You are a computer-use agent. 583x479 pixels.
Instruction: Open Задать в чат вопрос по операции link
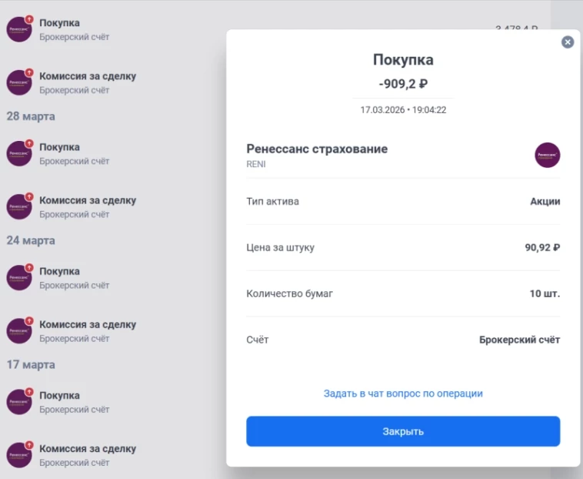pos(403,394)
